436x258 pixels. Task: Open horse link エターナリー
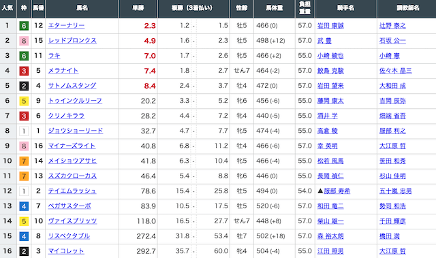[x=66, y=26]
